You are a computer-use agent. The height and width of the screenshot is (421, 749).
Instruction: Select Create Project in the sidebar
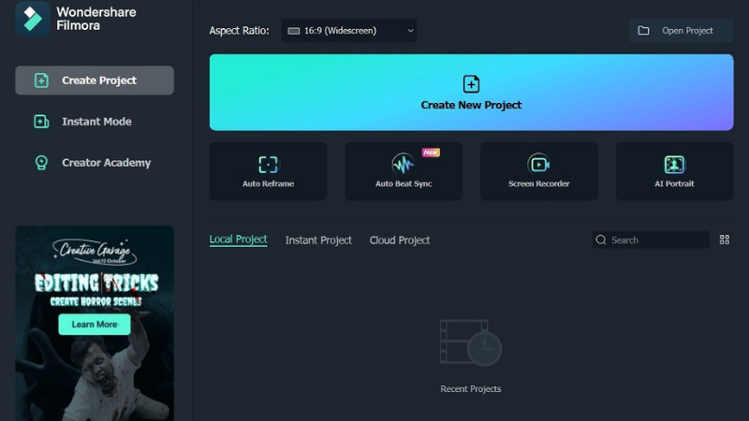tap(95, 80)
